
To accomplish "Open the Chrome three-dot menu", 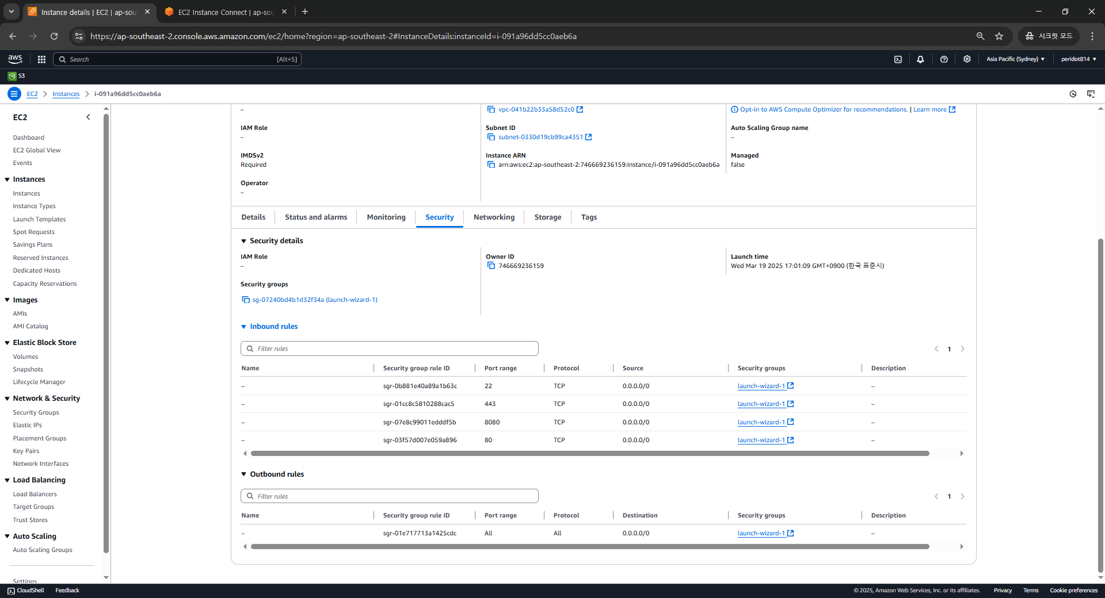I will click(1092, 36).
